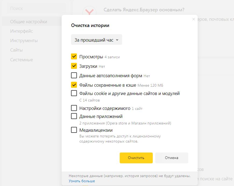Check the Данные приложений option
The height and width of the screenshot is (186, 234).
click(74, 116)
